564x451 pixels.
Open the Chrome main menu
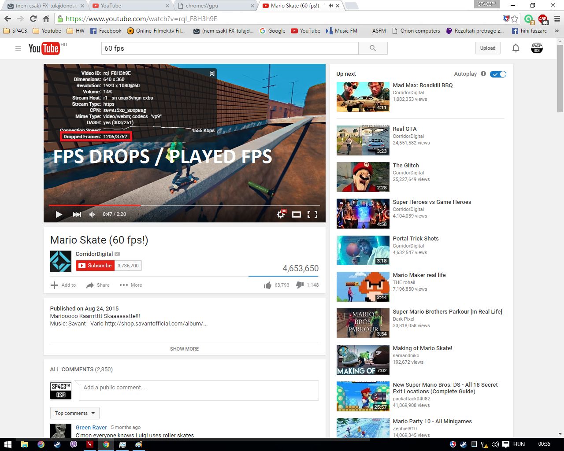557,19
